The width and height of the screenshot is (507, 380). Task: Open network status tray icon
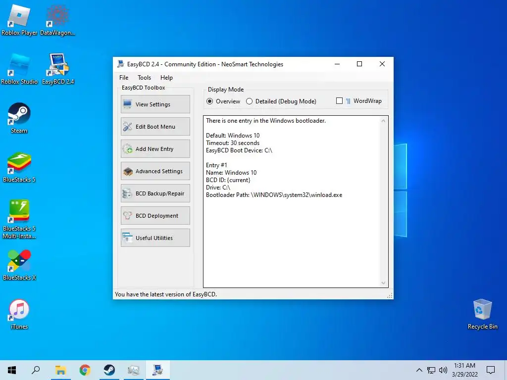tap(431, 370)
